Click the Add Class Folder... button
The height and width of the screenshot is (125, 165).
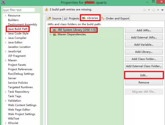(x=144, y=59)
